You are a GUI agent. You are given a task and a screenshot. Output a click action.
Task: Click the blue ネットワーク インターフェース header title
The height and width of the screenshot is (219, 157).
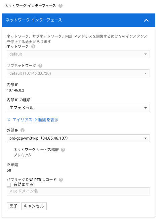[x=34, y=20]
